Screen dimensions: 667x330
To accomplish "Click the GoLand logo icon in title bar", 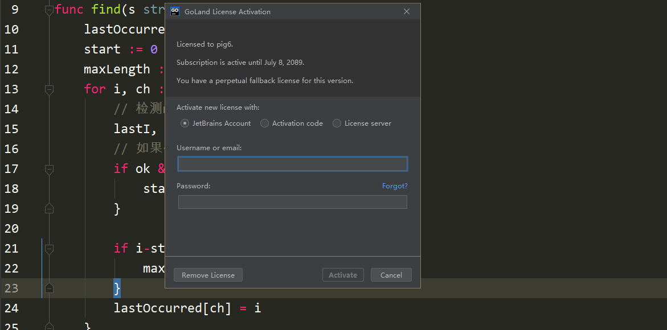I will pyautogui.click(x=175, y=11).
